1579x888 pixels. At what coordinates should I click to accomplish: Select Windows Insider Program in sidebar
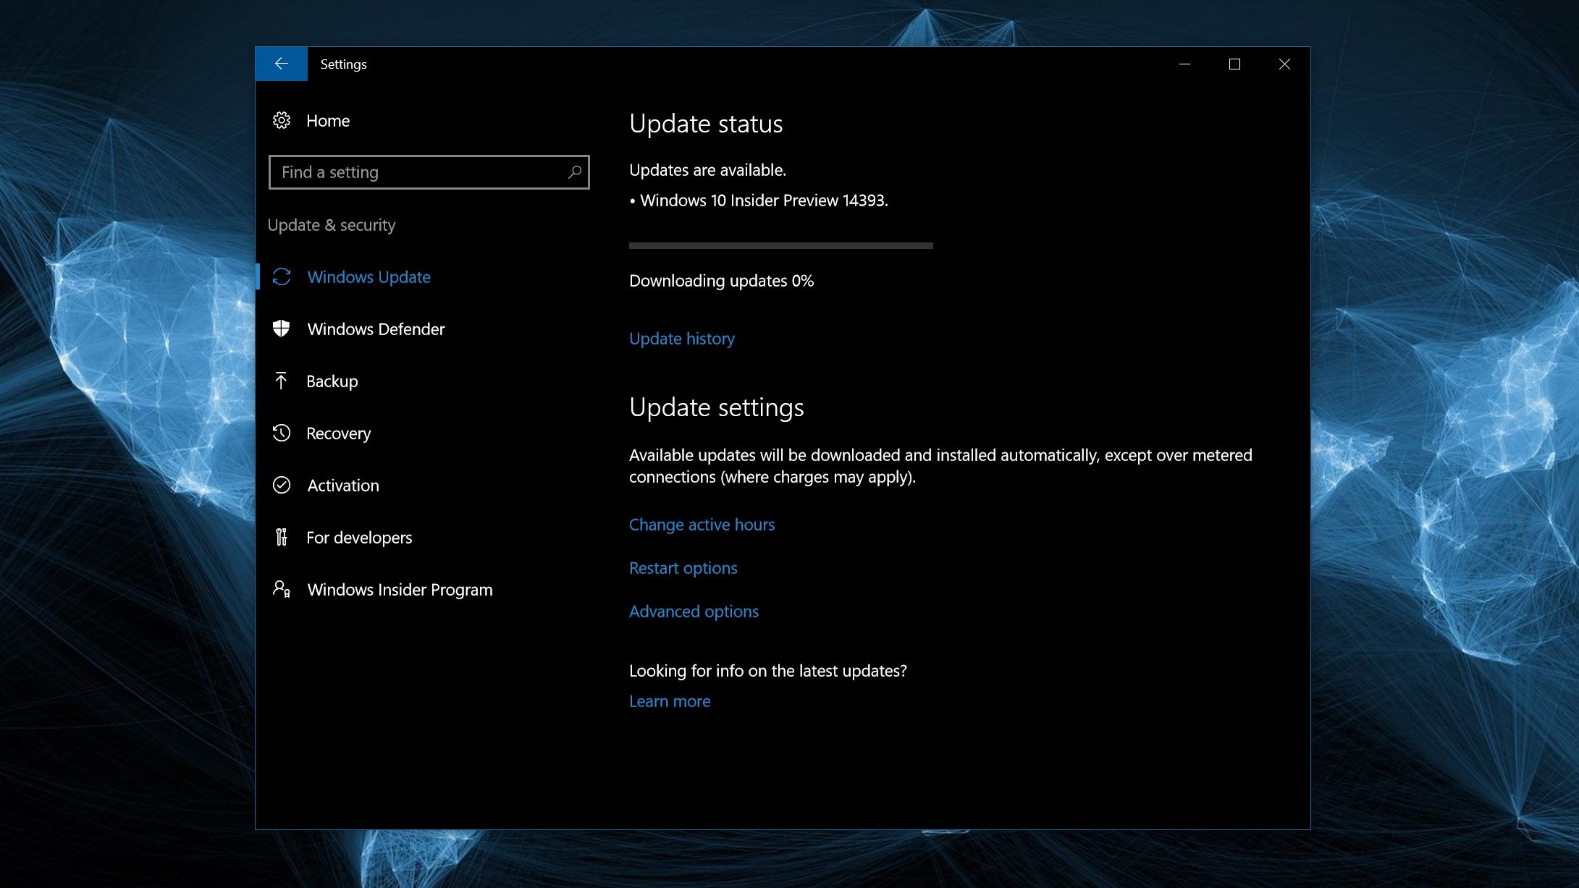(x=400, y=590)
